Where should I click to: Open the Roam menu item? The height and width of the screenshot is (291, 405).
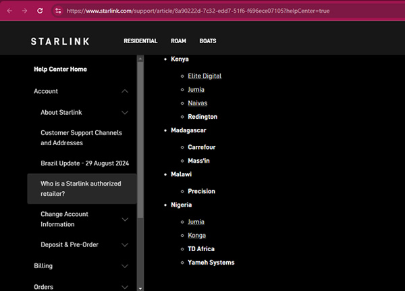(178, 41)
